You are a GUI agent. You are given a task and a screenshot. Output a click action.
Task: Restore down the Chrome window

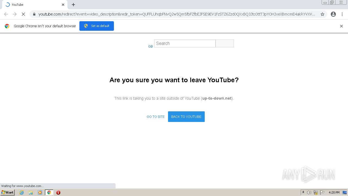click(332, 2)
